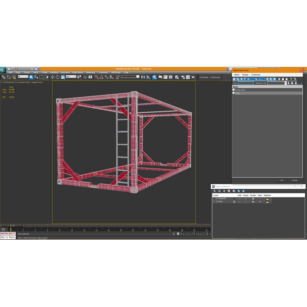Open the Modifiers menu
Image resolution: width=307 pixels, height=307 pixels.
click(54, 72)
